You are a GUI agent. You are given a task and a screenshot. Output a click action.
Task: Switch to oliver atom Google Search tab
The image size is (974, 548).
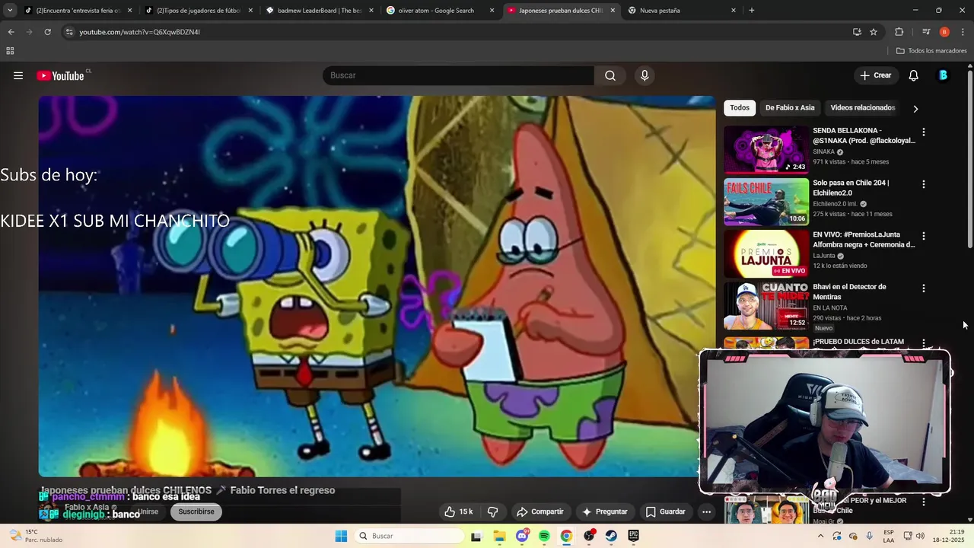[439, 11]
